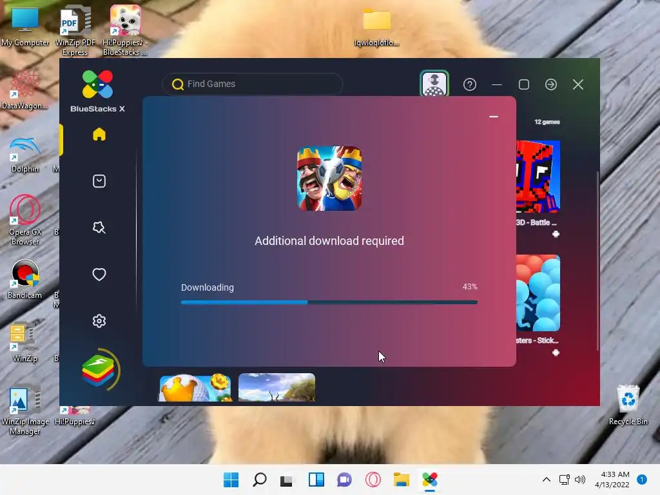
Task: Open Opera browser from taskbar
Action: coord(373,480)
